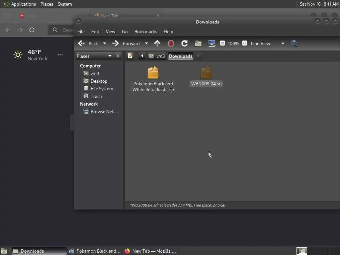The image size is (340, 255).
Task: Select the WB 2009.04.srl file icon
Action: (206, 73)
